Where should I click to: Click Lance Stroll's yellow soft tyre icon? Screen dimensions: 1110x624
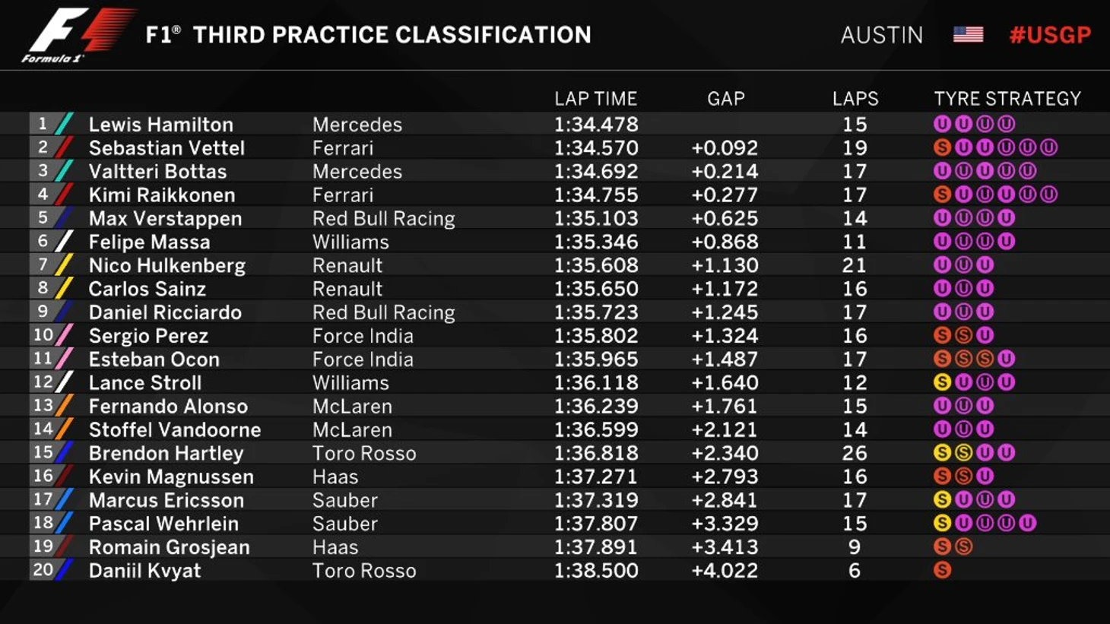(x=942, y=382)
